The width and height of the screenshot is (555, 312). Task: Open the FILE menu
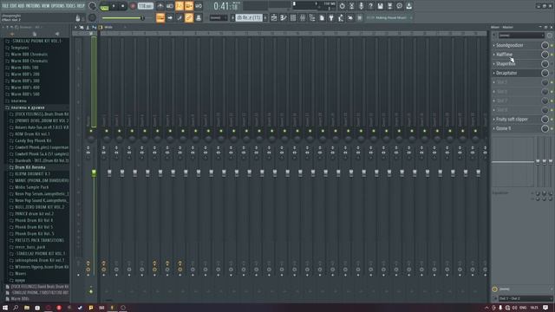coord(5,6)
